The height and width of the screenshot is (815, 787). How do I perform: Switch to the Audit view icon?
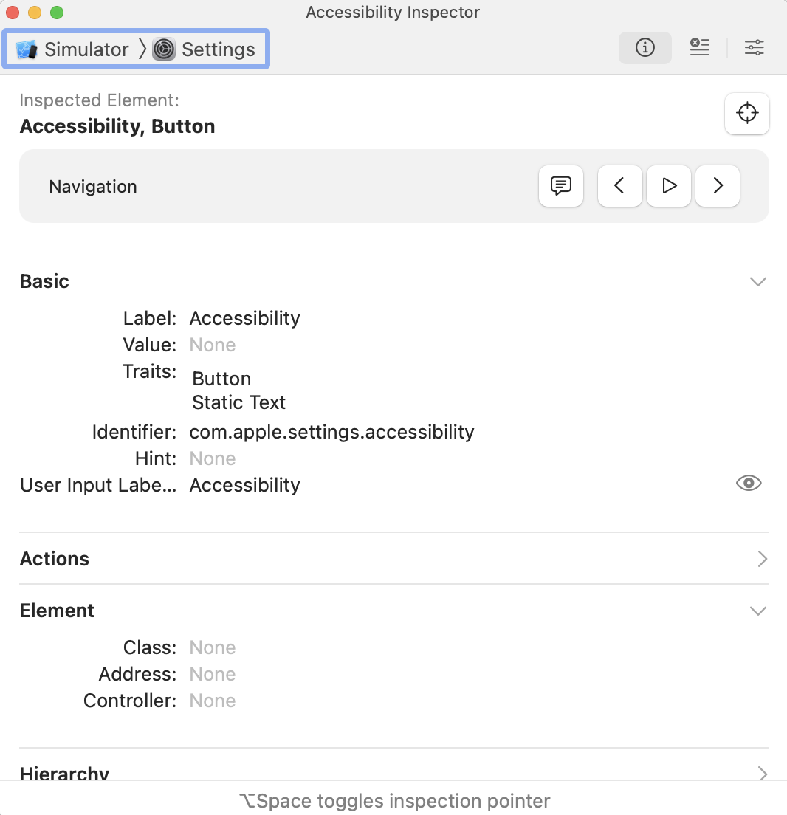pyautogui.click(x=699, y=47)
